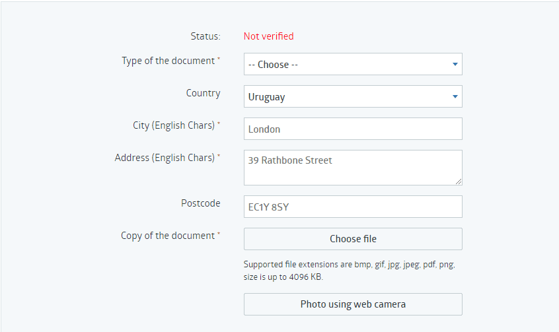
Task: Start Photo using web camera
Action: pos(353,304)
